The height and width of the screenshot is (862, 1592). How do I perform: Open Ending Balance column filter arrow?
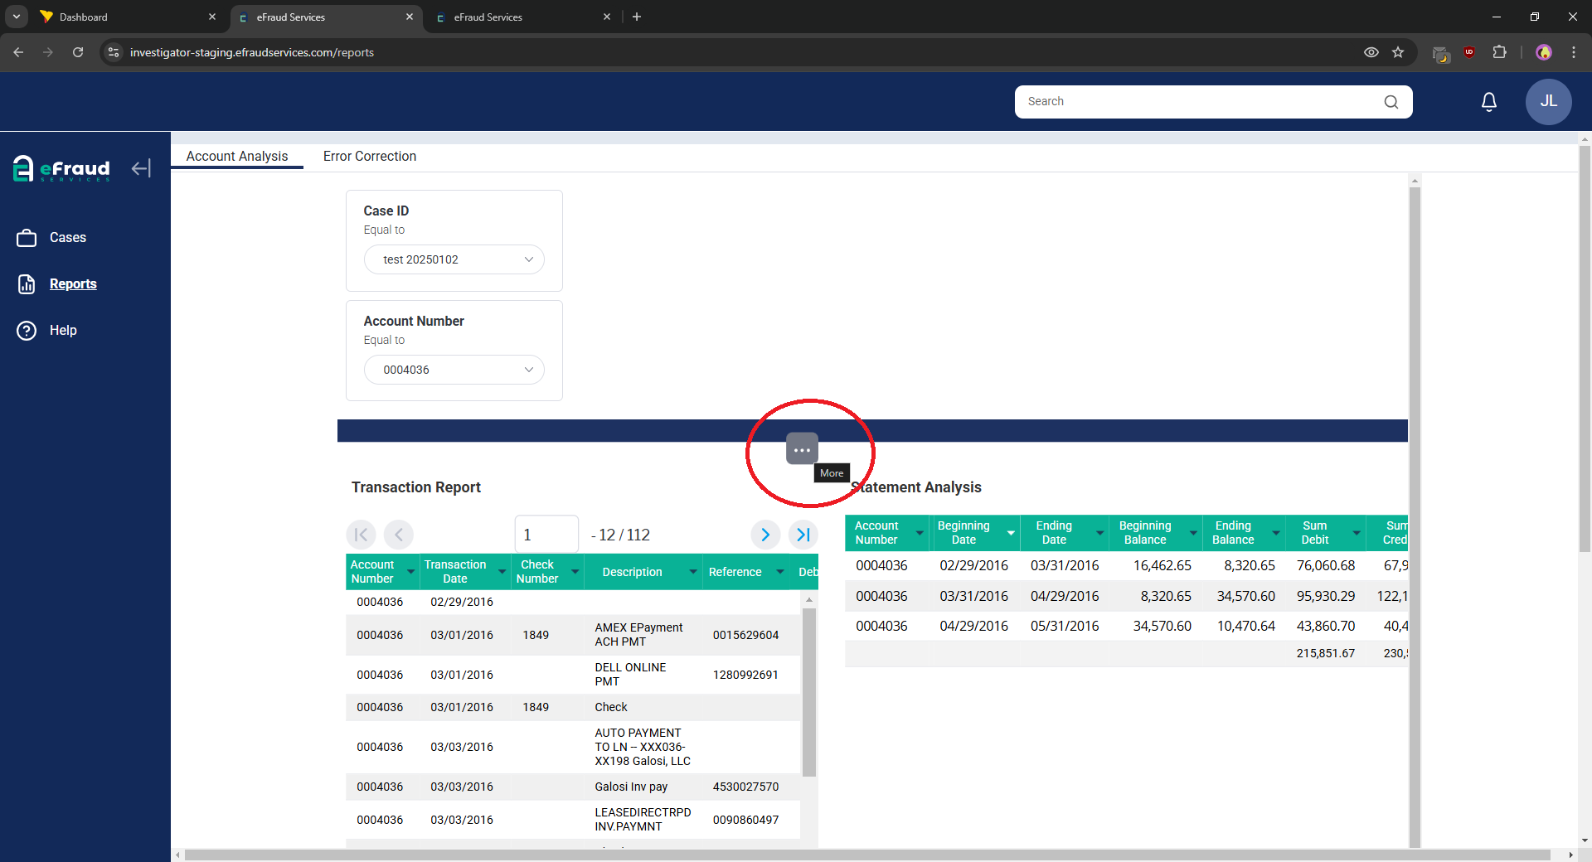click(1276, 533)
